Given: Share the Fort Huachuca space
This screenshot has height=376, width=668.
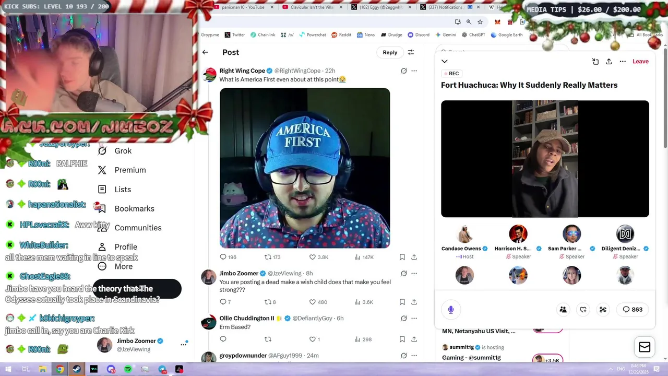Looking at the screenshot, I should pos(609,62).
